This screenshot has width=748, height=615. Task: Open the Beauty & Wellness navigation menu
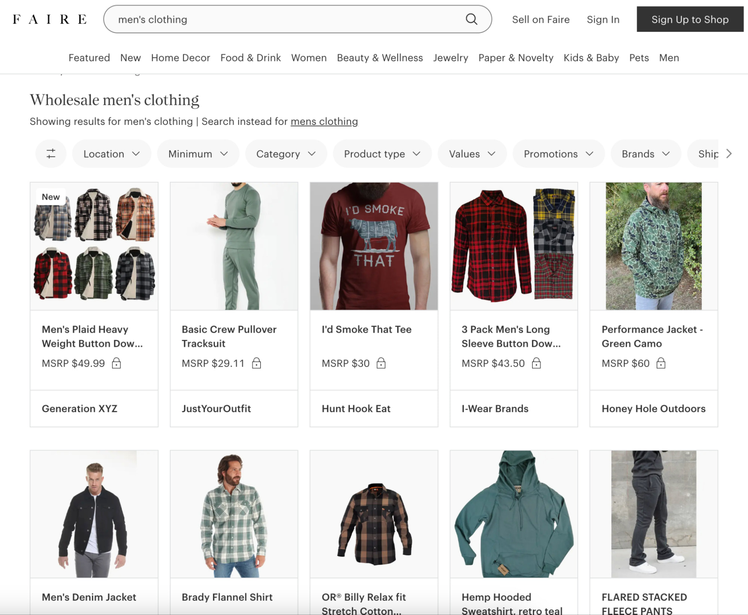(380, 58)
